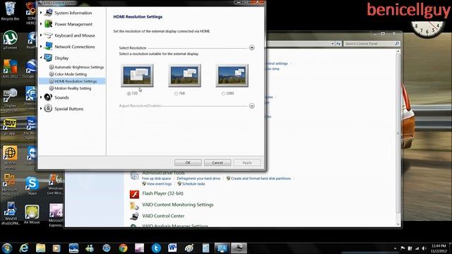
Task: Click the Apply button
Action: (247, 163)
